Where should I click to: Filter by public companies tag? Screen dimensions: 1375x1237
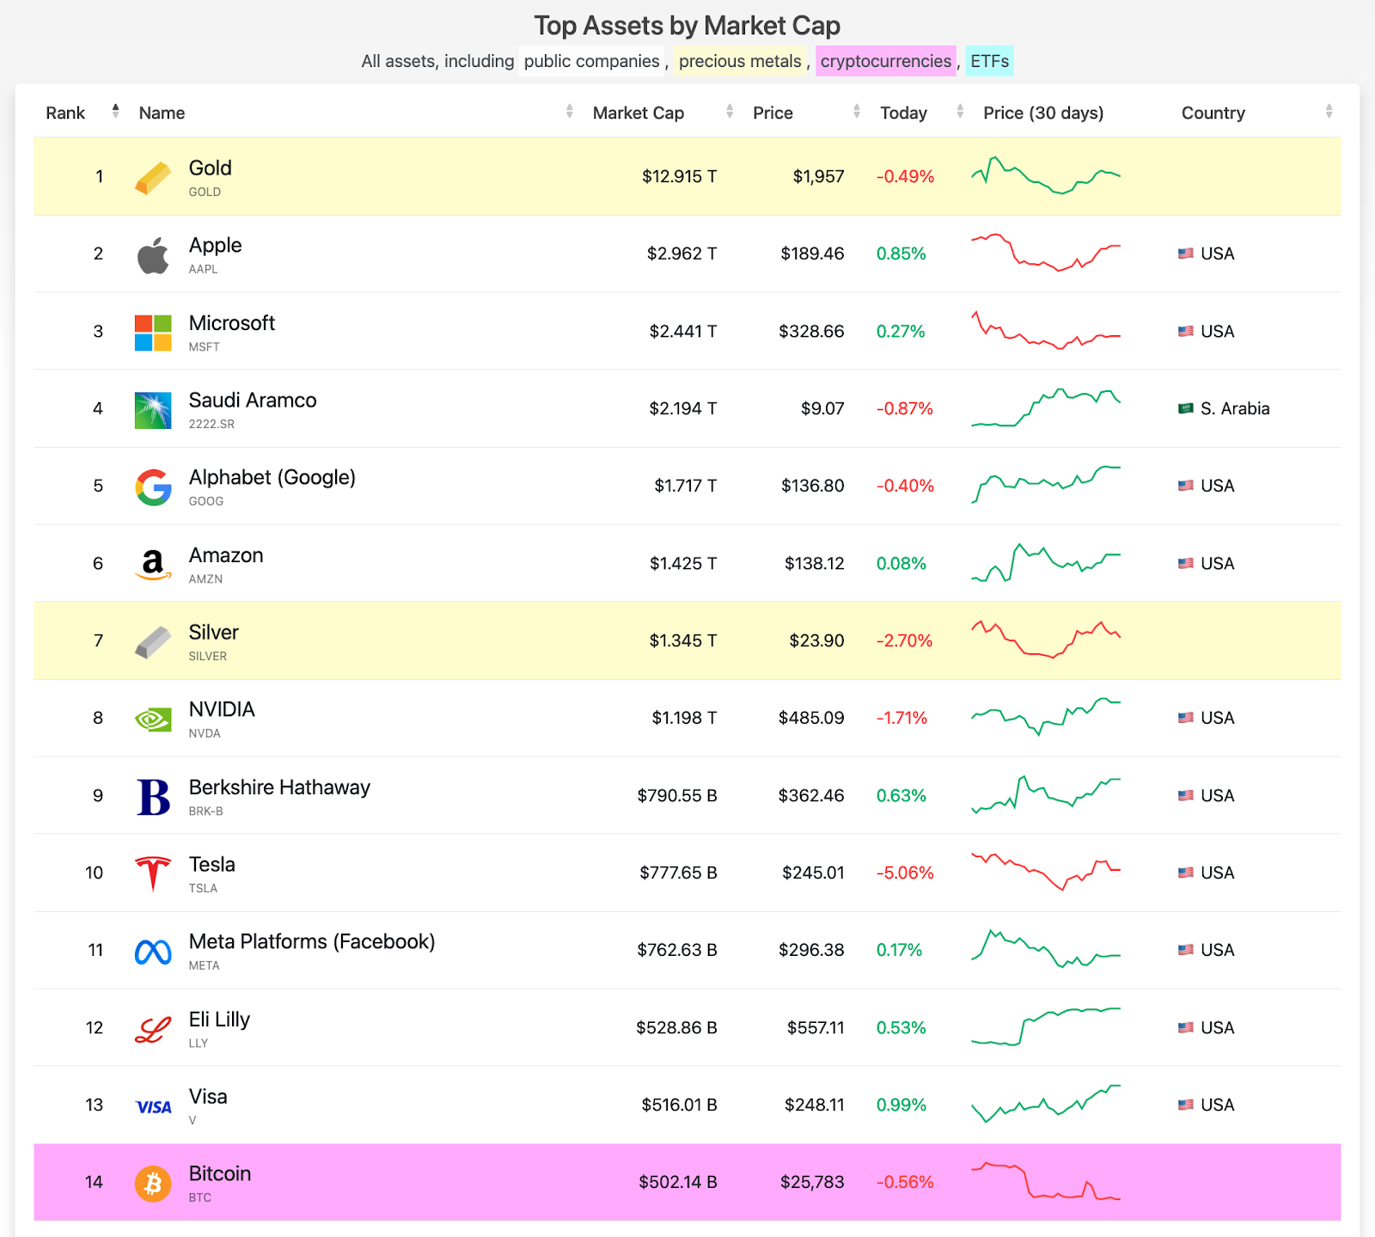pyautogui.click(x=591, y=61)
